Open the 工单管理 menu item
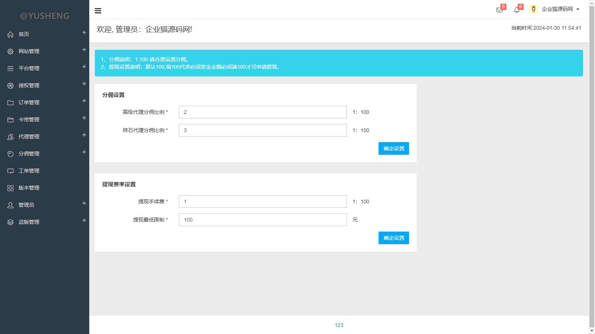The height and width of the screenshot is (334, 595). pyautogui.click(x=29, y=171)
